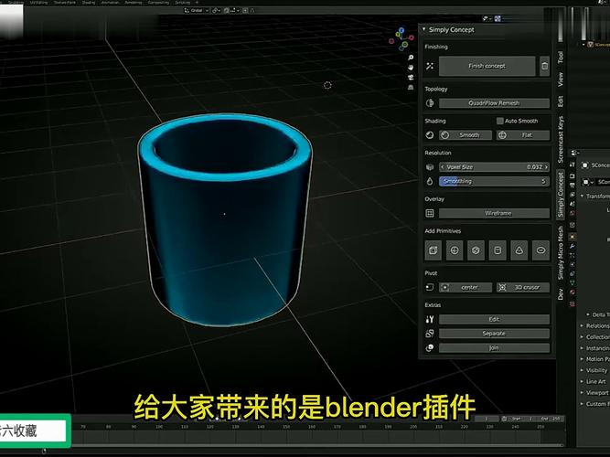Toggle snapping magnet in header
Viewport: 610px width, 457px height.
[227, 10]
